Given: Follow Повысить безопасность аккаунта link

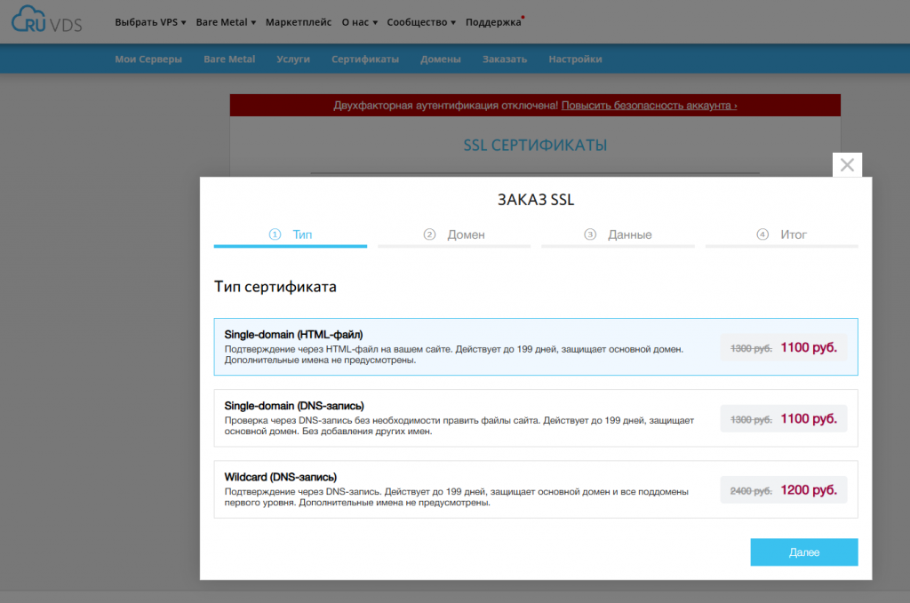Looking at the screenshot, I should pyautogui.click(x=649, y=106).
